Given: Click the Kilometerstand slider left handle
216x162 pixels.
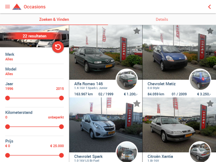Looking at the screenshot, I should 7,127.
